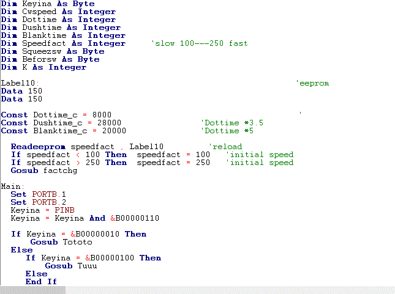Click the 'Gosub factchg' line
Image resolution: width=395 pixels, height=294 pixels.
point(43,171)
